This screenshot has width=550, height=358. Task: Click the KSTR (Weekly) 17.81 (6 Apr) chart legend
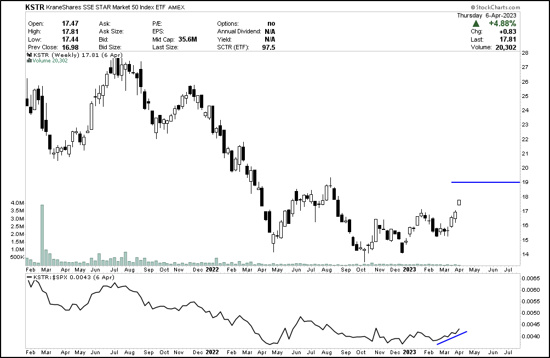78,55
